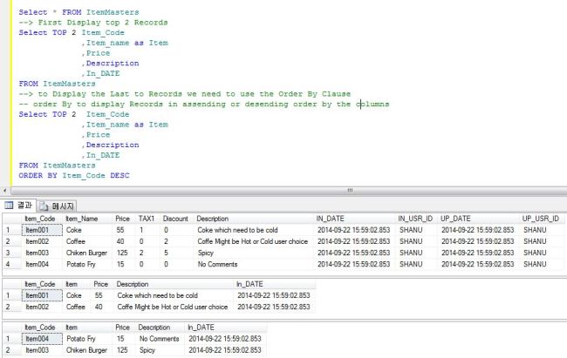Click the 'Coke which need to be cold' cell in first grid
The image size is (567, 358).
click(254, 230)
